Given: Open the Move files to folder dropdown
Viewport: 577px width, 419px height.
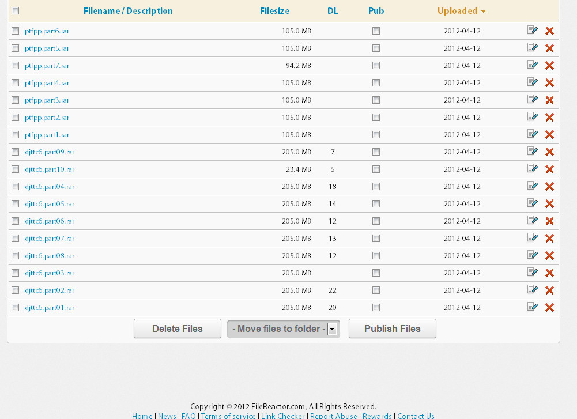Looking at the screenshot, I should click(284, 329).
